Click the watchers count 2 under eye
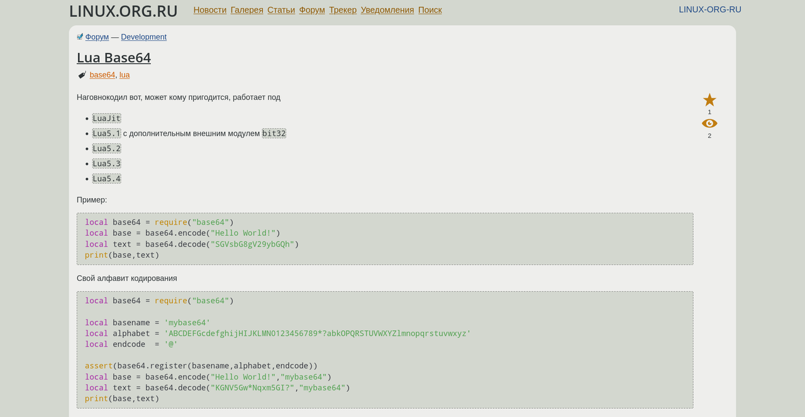Screen dimensions: 805x417 (709, 136)
